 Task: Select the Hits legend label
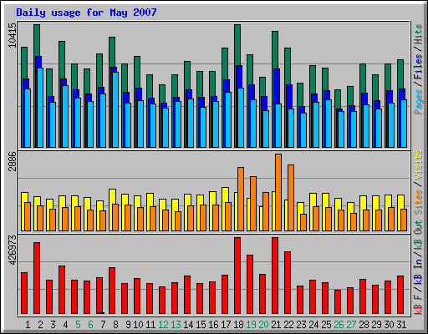click(x=418, y=34)
